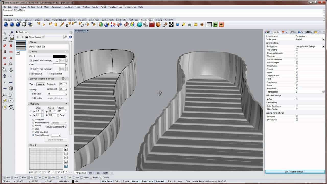Click the white Color 2 swatch
The width and height of the screenshot is (327, 184).
pos(59,65)
